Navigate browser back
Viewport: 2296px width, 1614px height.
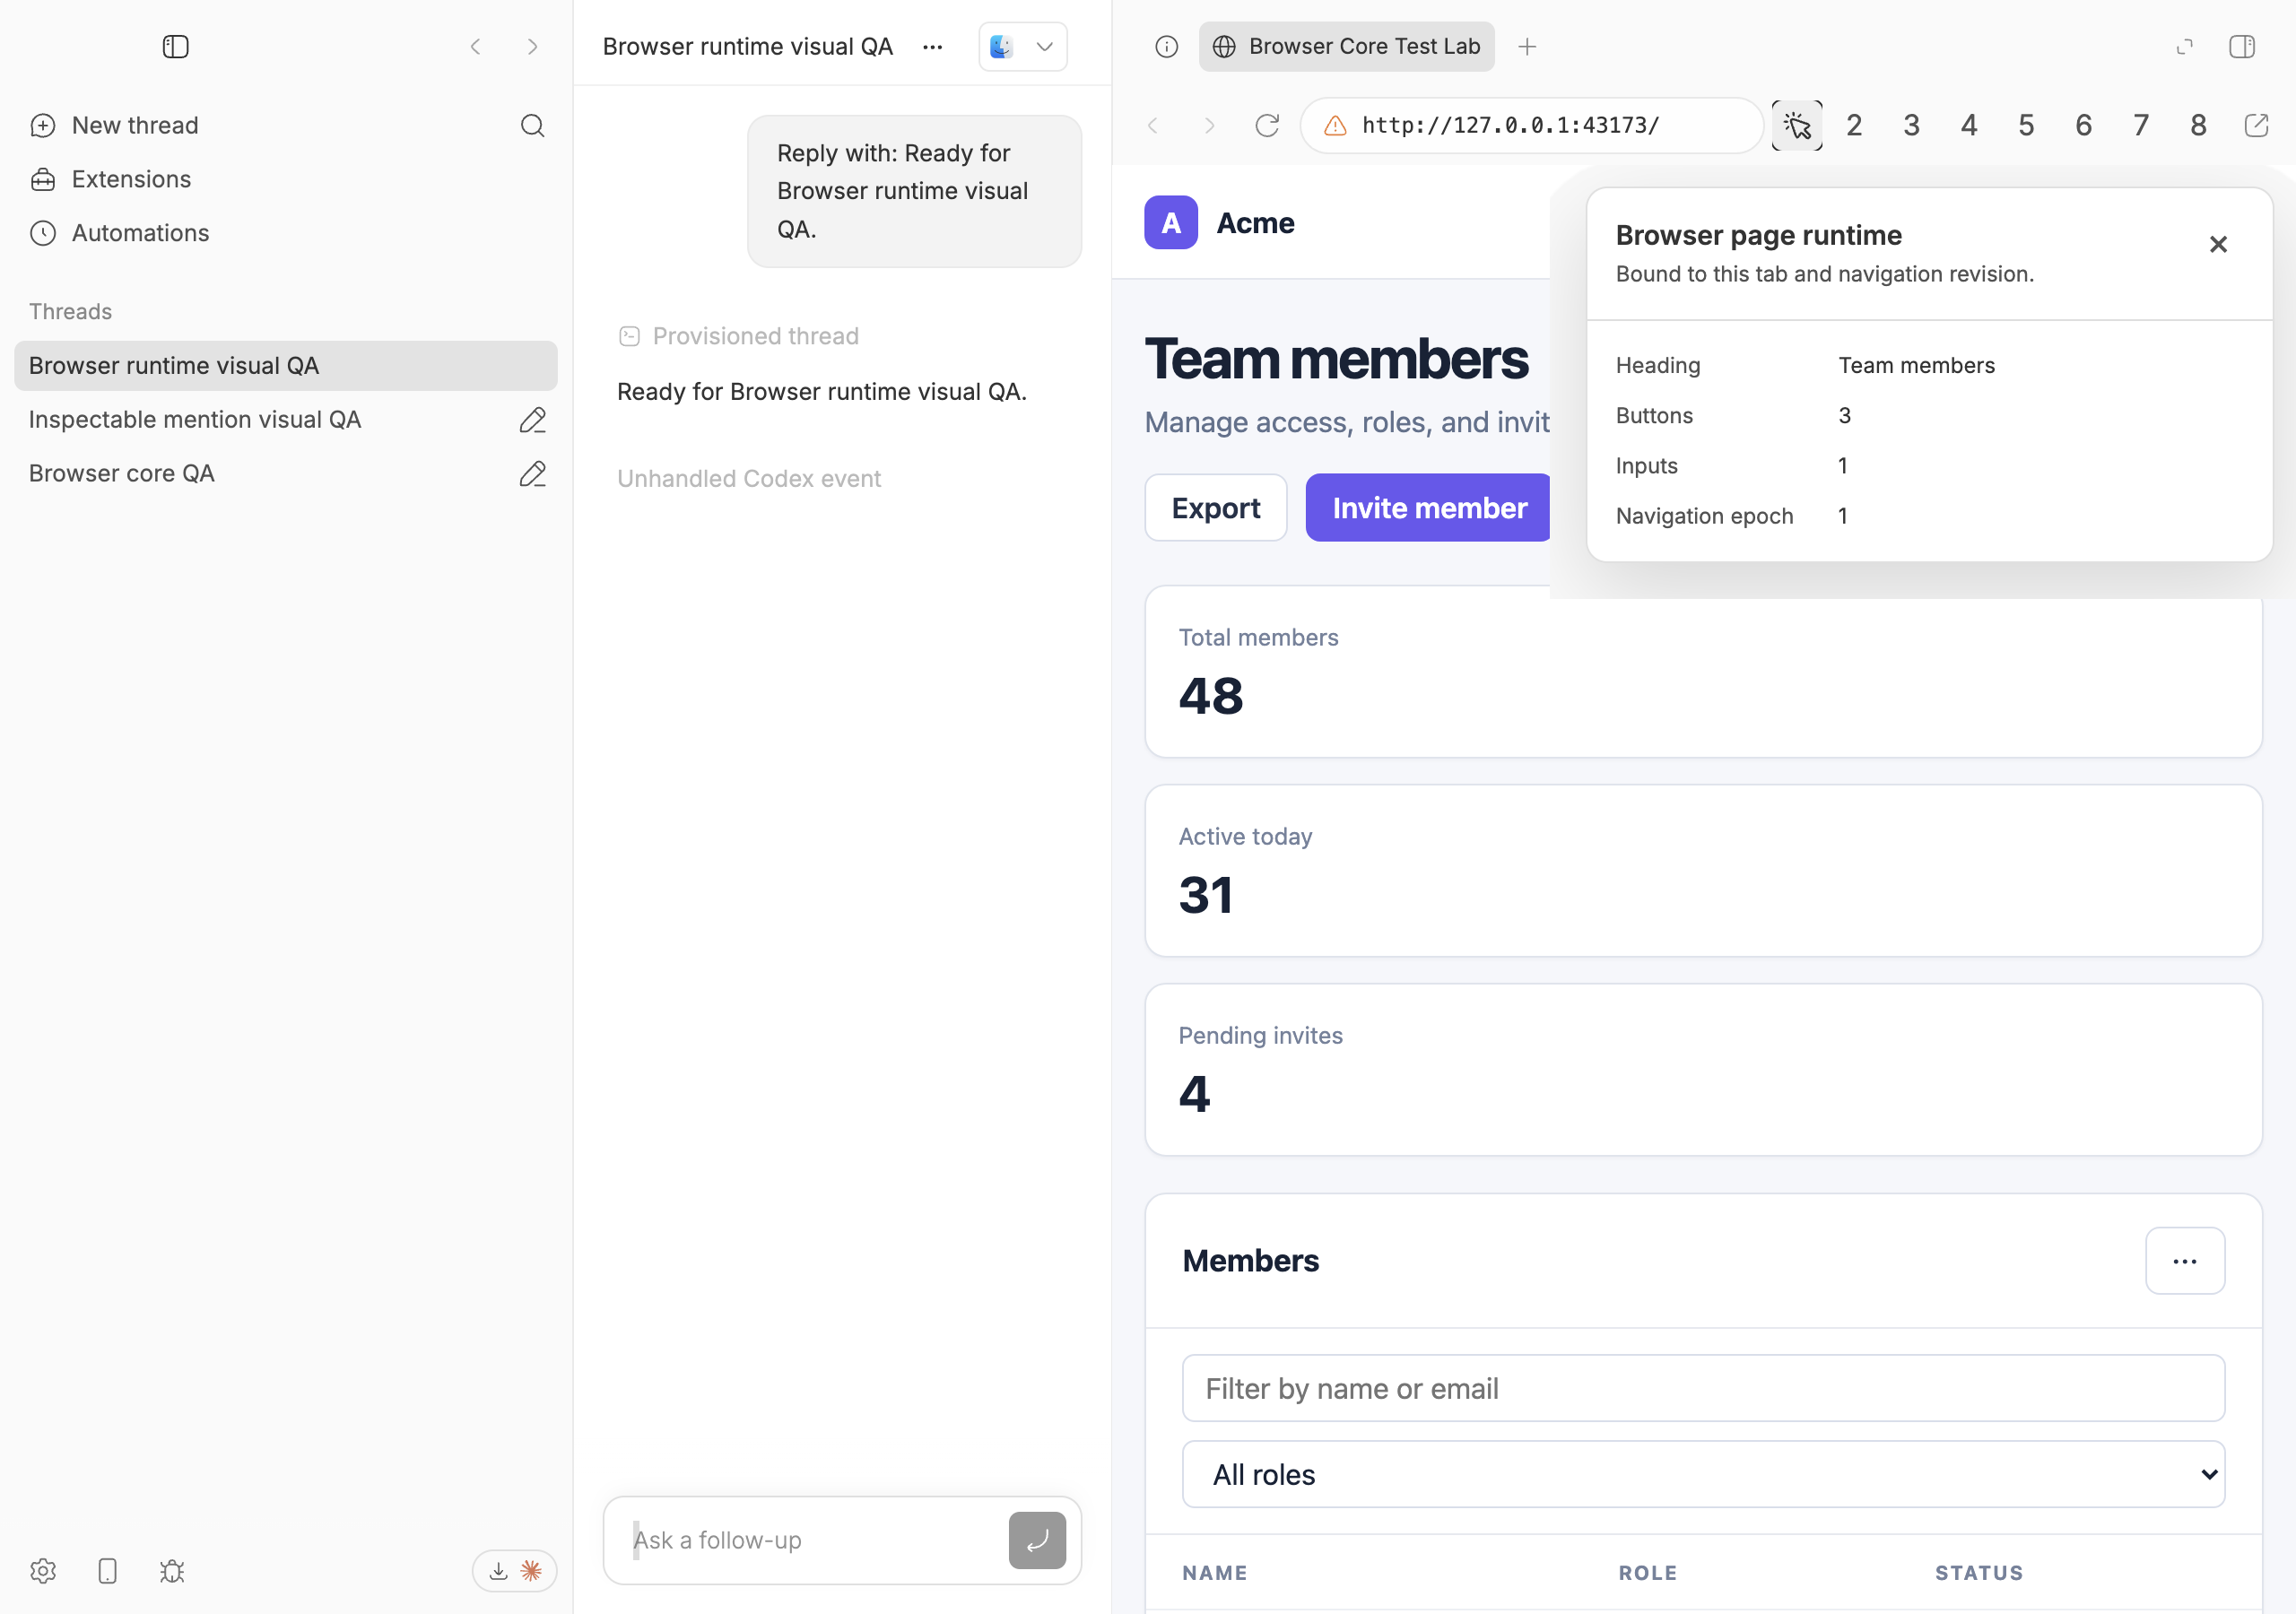pyautogui.click(x=1152, y=125)
